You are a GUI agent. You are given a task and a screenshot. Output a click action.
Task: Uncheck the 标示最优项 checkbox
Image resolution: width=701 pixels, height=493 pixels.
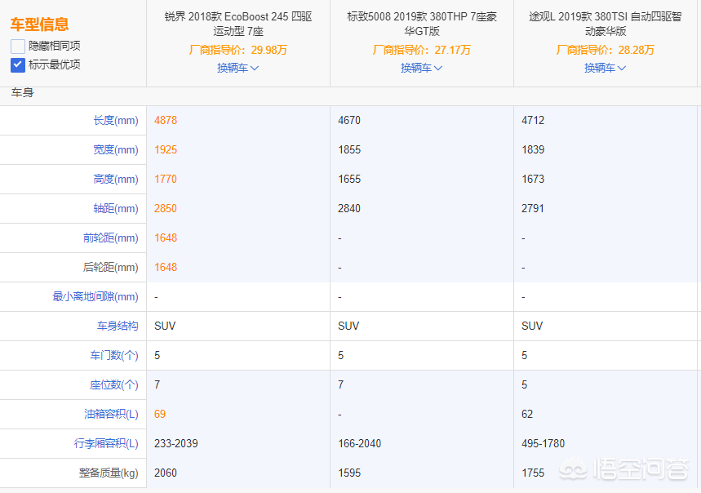tap(18, 64)
